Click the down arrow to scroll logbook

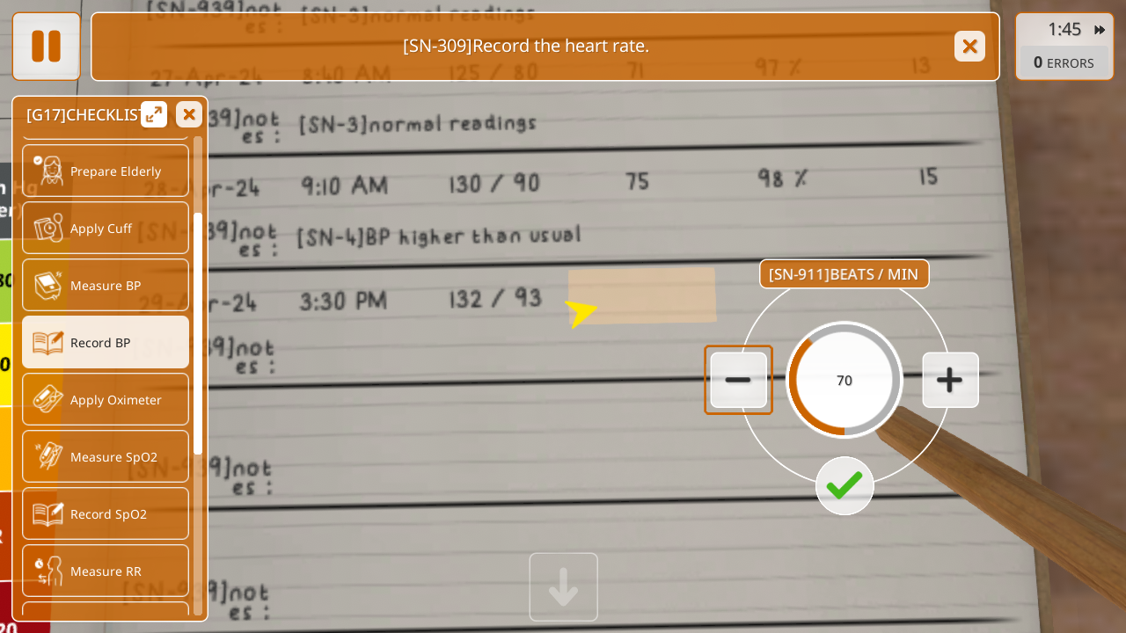564,587
